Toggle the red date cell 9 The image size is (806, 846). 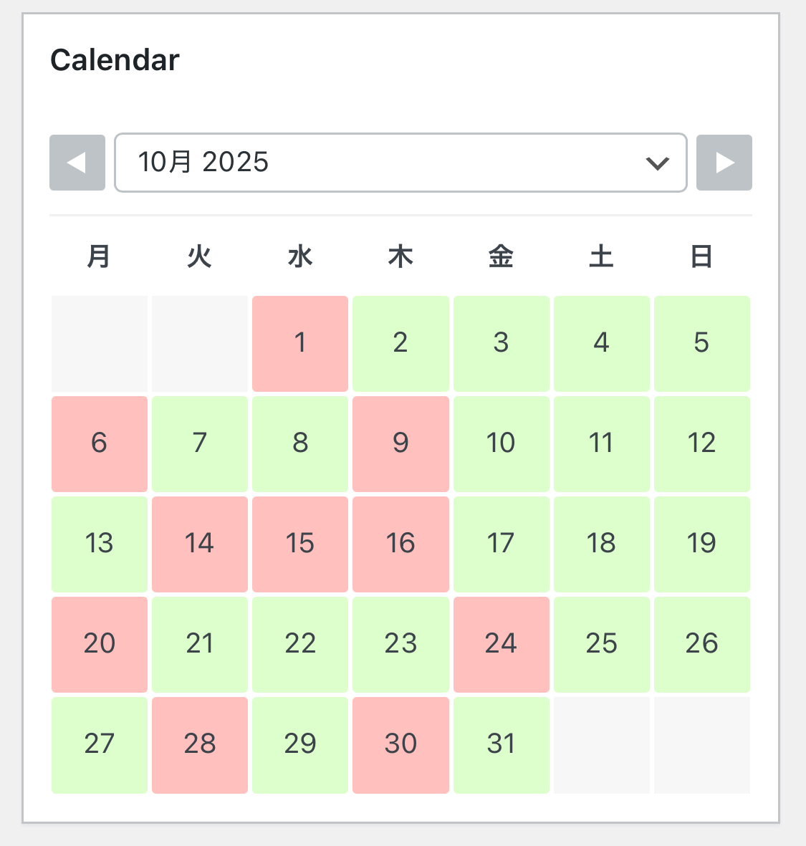click(x=400, y=443)
